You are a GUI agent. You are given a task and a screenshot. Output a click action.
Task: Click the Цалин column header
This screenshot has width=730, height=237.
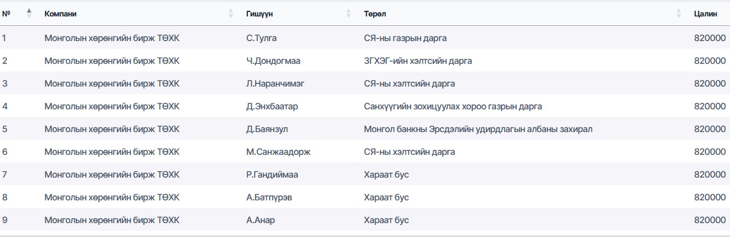705,14
